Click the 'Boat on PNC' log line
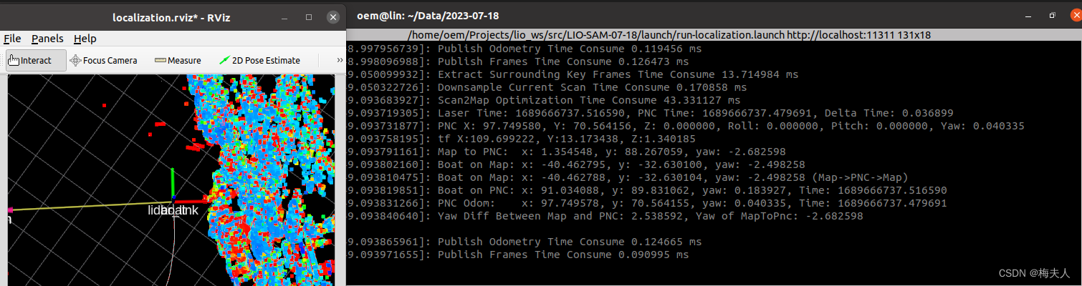 click(x=646, y=190)
